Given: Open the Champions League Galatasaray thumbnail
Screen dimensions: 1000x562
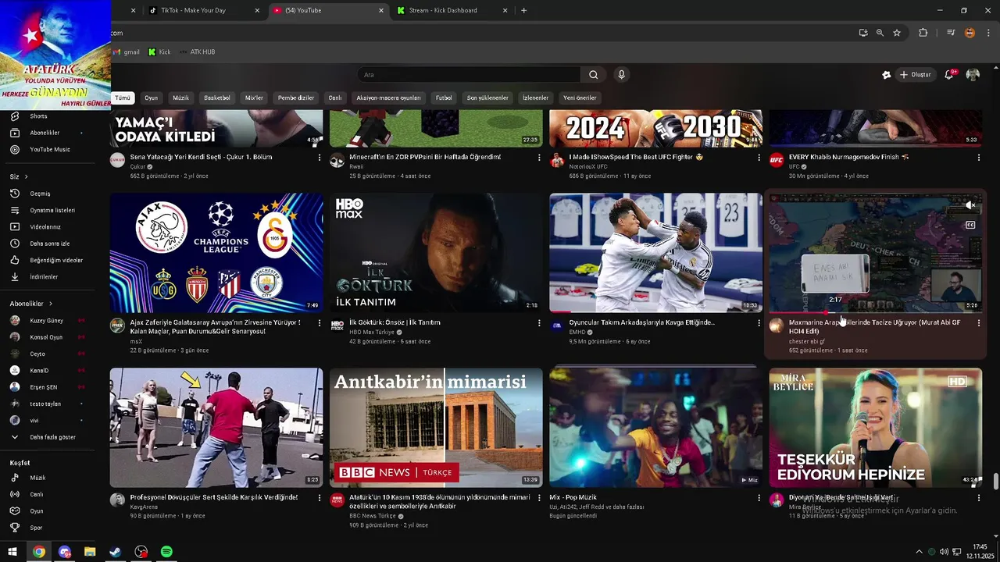Looking at the screenshot, I should [216, 253].
